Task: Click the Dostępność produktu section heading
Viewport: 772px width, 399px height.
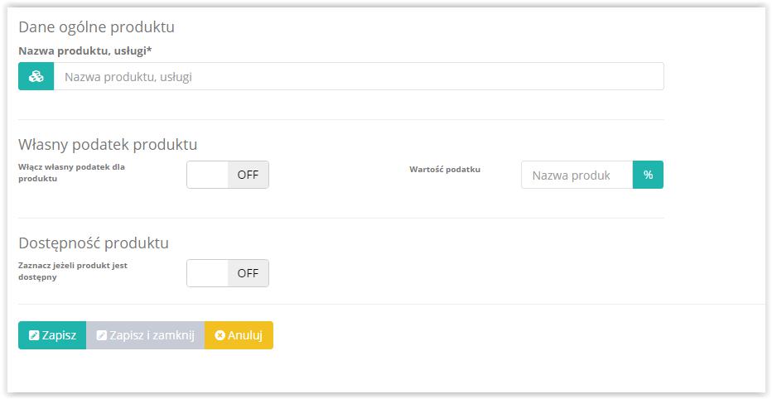Action: (x=94, y=243)
